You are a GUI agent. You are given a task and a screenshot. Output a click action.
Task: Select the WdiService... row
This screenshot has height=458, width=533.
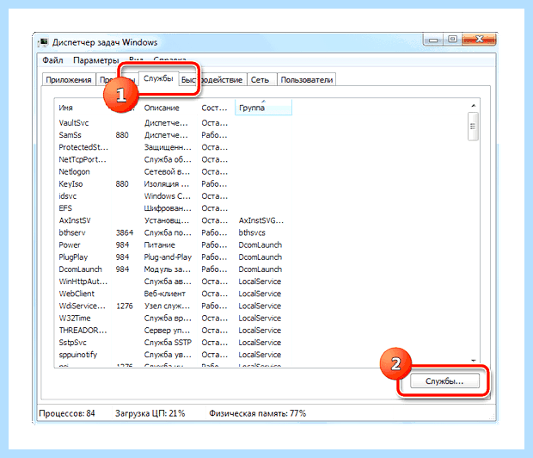[x=82, y=306]
